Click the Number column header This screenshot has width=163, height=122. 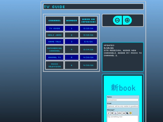point(72,20)
